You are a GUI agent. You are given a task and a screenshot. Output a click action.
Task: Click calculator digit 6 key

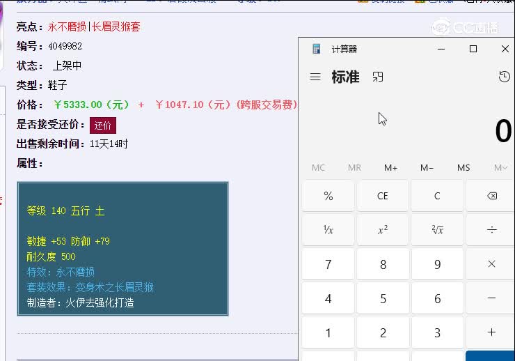point(437,298)
